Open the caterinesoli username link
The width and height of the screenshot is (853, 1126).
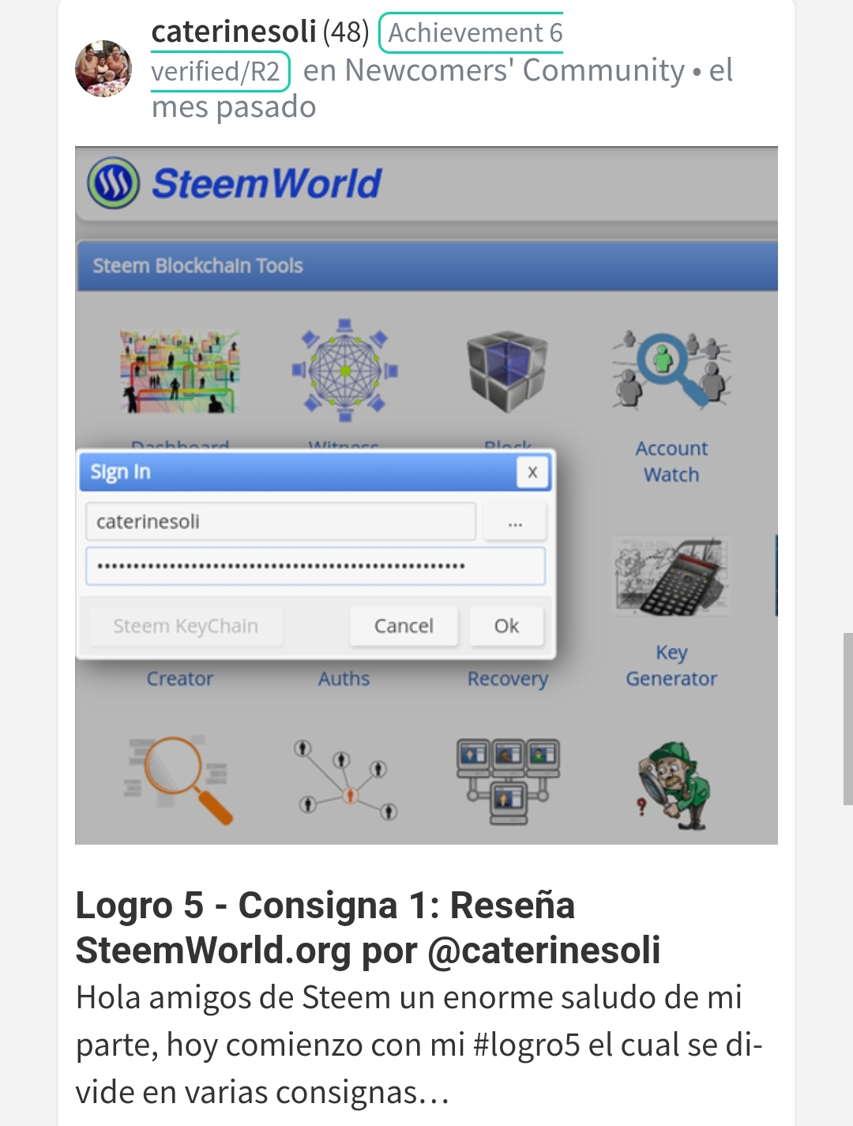coord(234,32)
